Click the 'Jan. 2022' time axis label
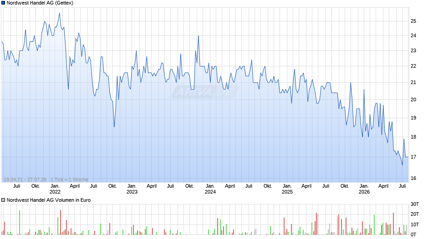The image size is (428, 239). pyautogui.click(x=55, y=189)
